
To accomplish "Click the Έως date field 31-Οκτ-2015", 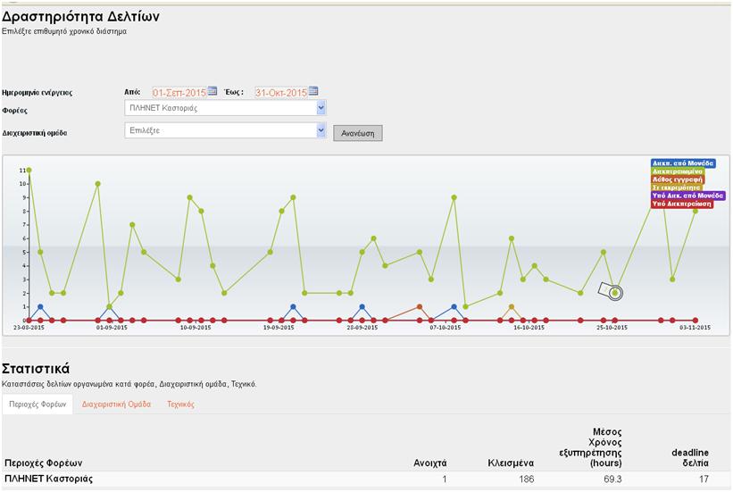I will 280,92.
